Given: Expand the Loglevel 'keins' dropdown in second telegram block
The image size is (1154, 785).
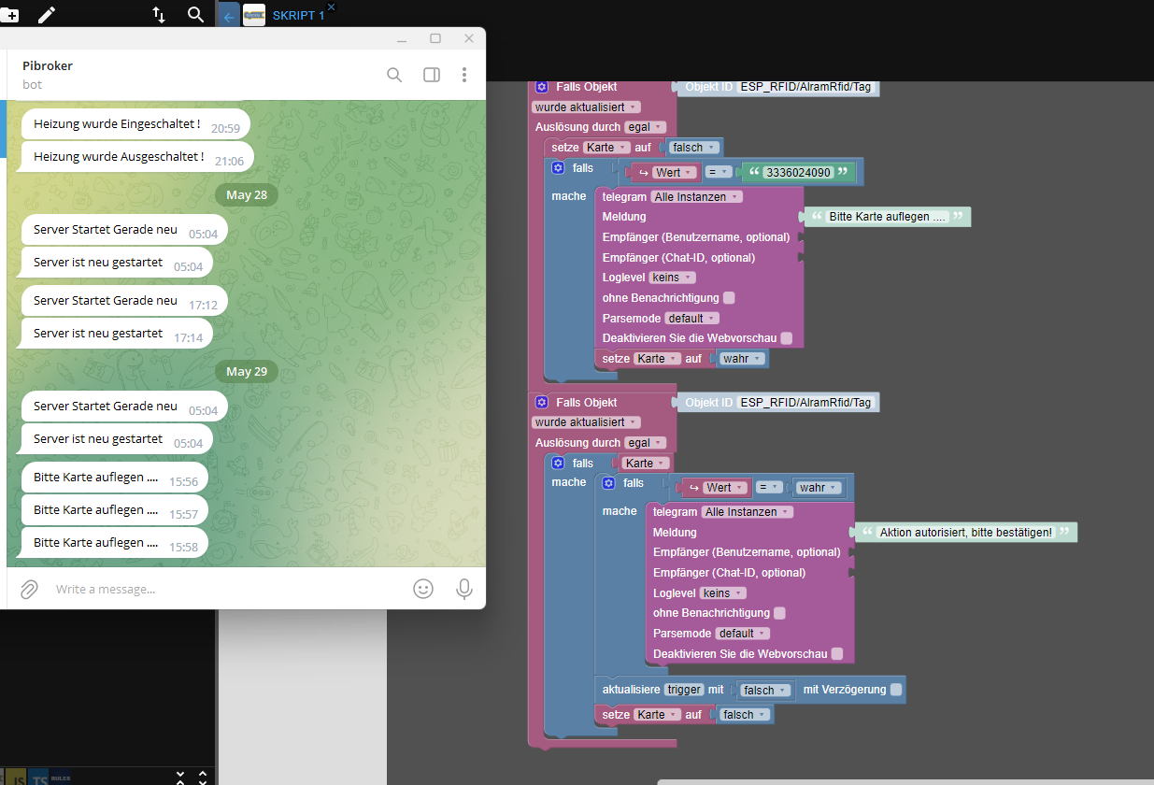Looking at the screenshot, I should 723,592.
